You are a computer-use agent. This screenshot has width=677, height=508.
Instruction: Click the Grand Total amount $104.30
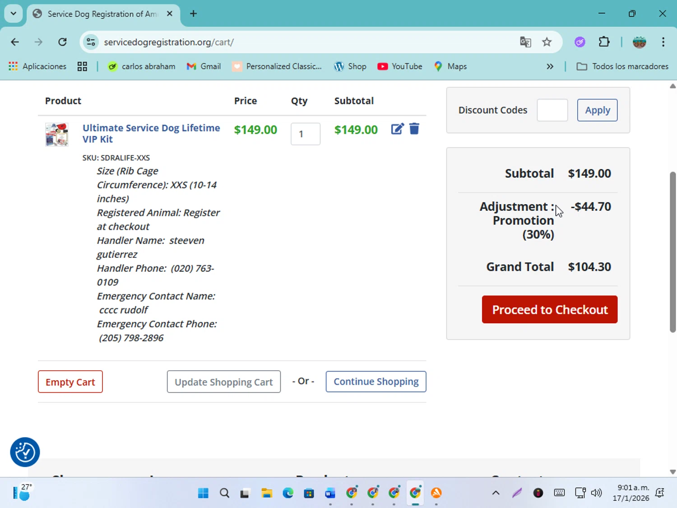[589, 267]
